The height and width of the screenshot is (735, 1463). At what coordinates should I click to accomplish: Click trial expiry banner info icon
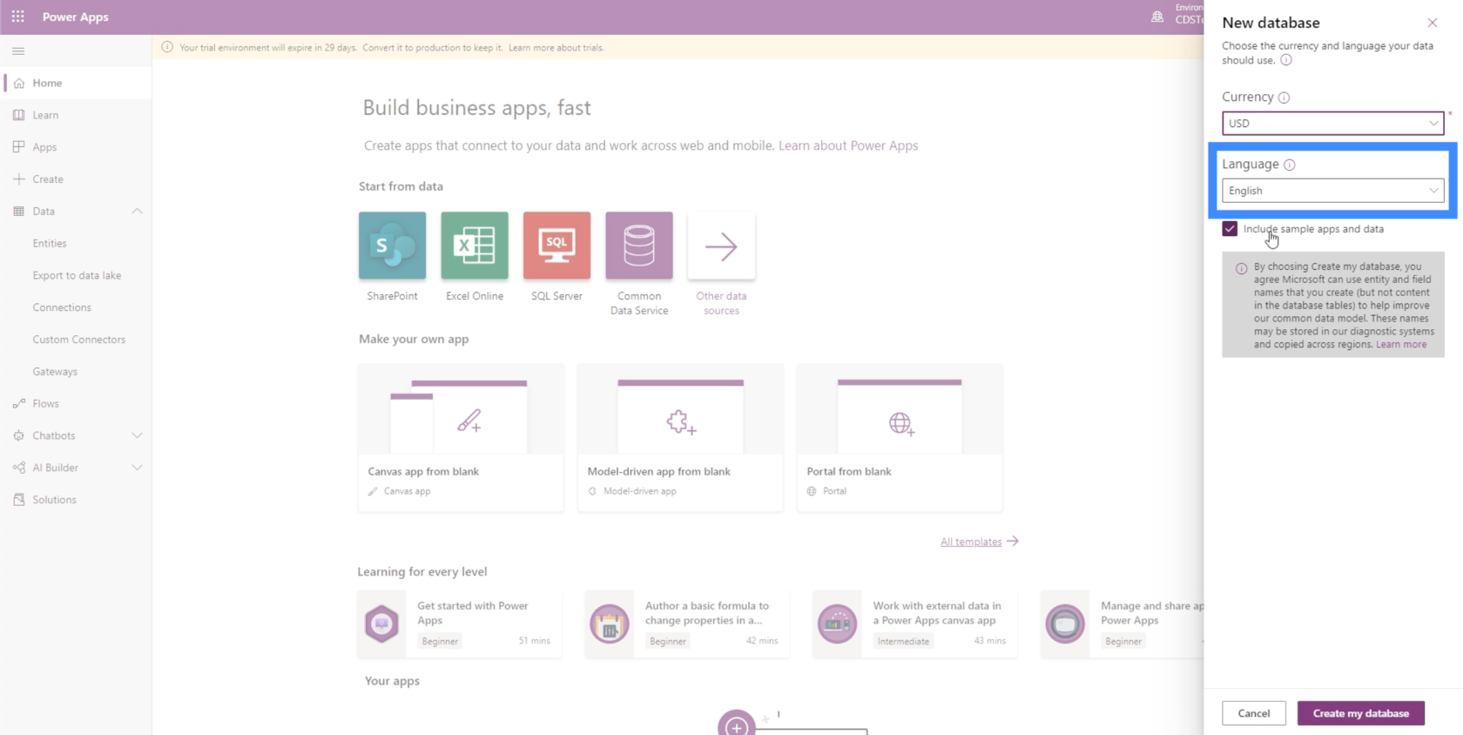pyautogui.click(x=167, y=47)
